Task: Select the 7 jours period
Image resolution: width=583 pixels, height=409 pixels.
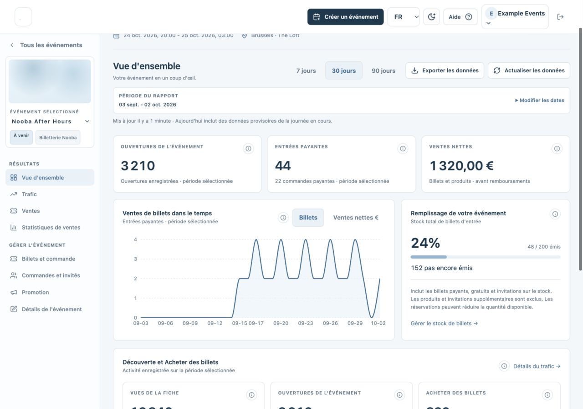Action: [x=306, y=70]
